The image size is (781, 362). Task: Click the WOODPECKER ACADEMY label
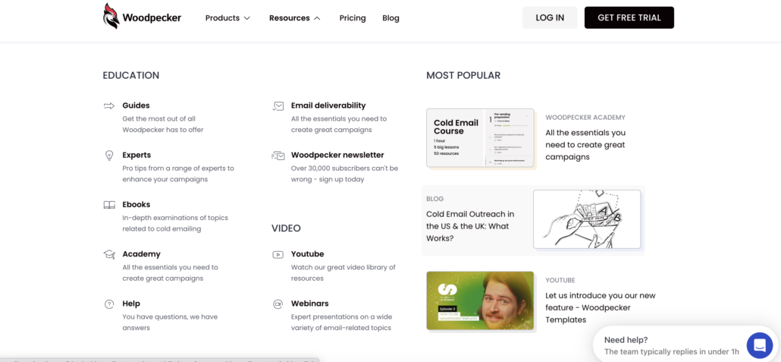tap(585, 118)
